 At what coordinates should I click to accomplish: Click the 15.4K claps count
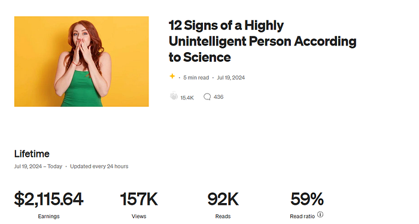coord(187,98)
